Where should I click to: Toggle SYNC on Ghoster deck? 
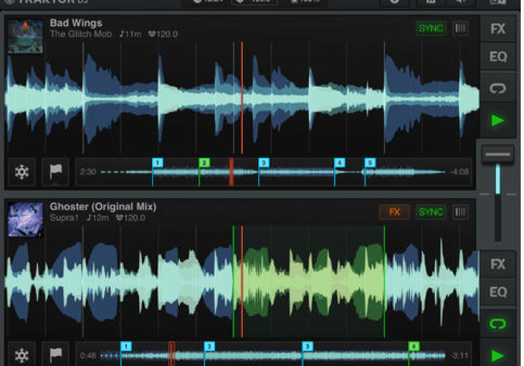pyautogui.click(x=431, y=212)
